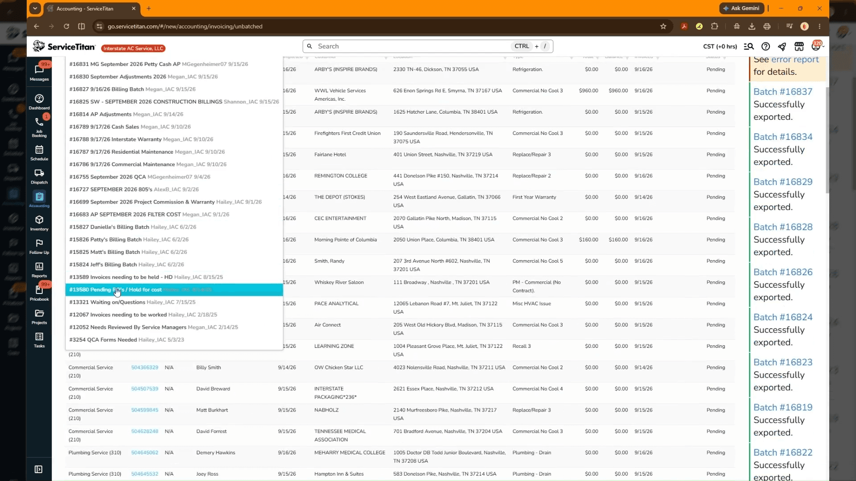The width and height of the screenshot is (856, 481).
Task: Open the user profile avatar menu
Action: [817, 46]
